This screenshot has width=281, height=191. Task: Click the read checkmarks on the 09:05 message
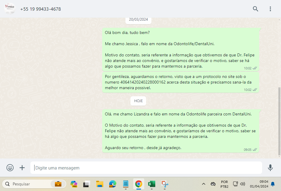[x=255, y=150]
